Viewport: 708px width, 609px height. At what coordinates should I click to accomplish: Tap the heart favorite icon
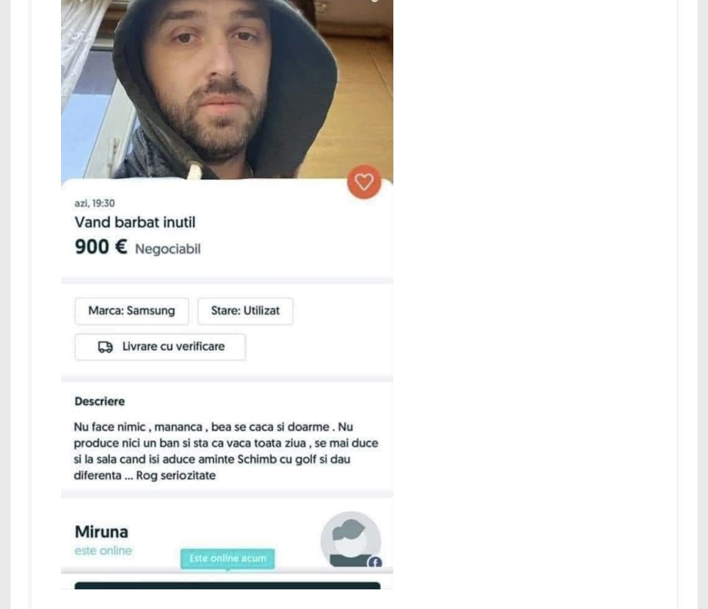tap(364, 182)
